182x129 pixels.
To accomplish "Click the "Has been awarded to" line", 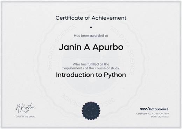I will tap(91, 36).
